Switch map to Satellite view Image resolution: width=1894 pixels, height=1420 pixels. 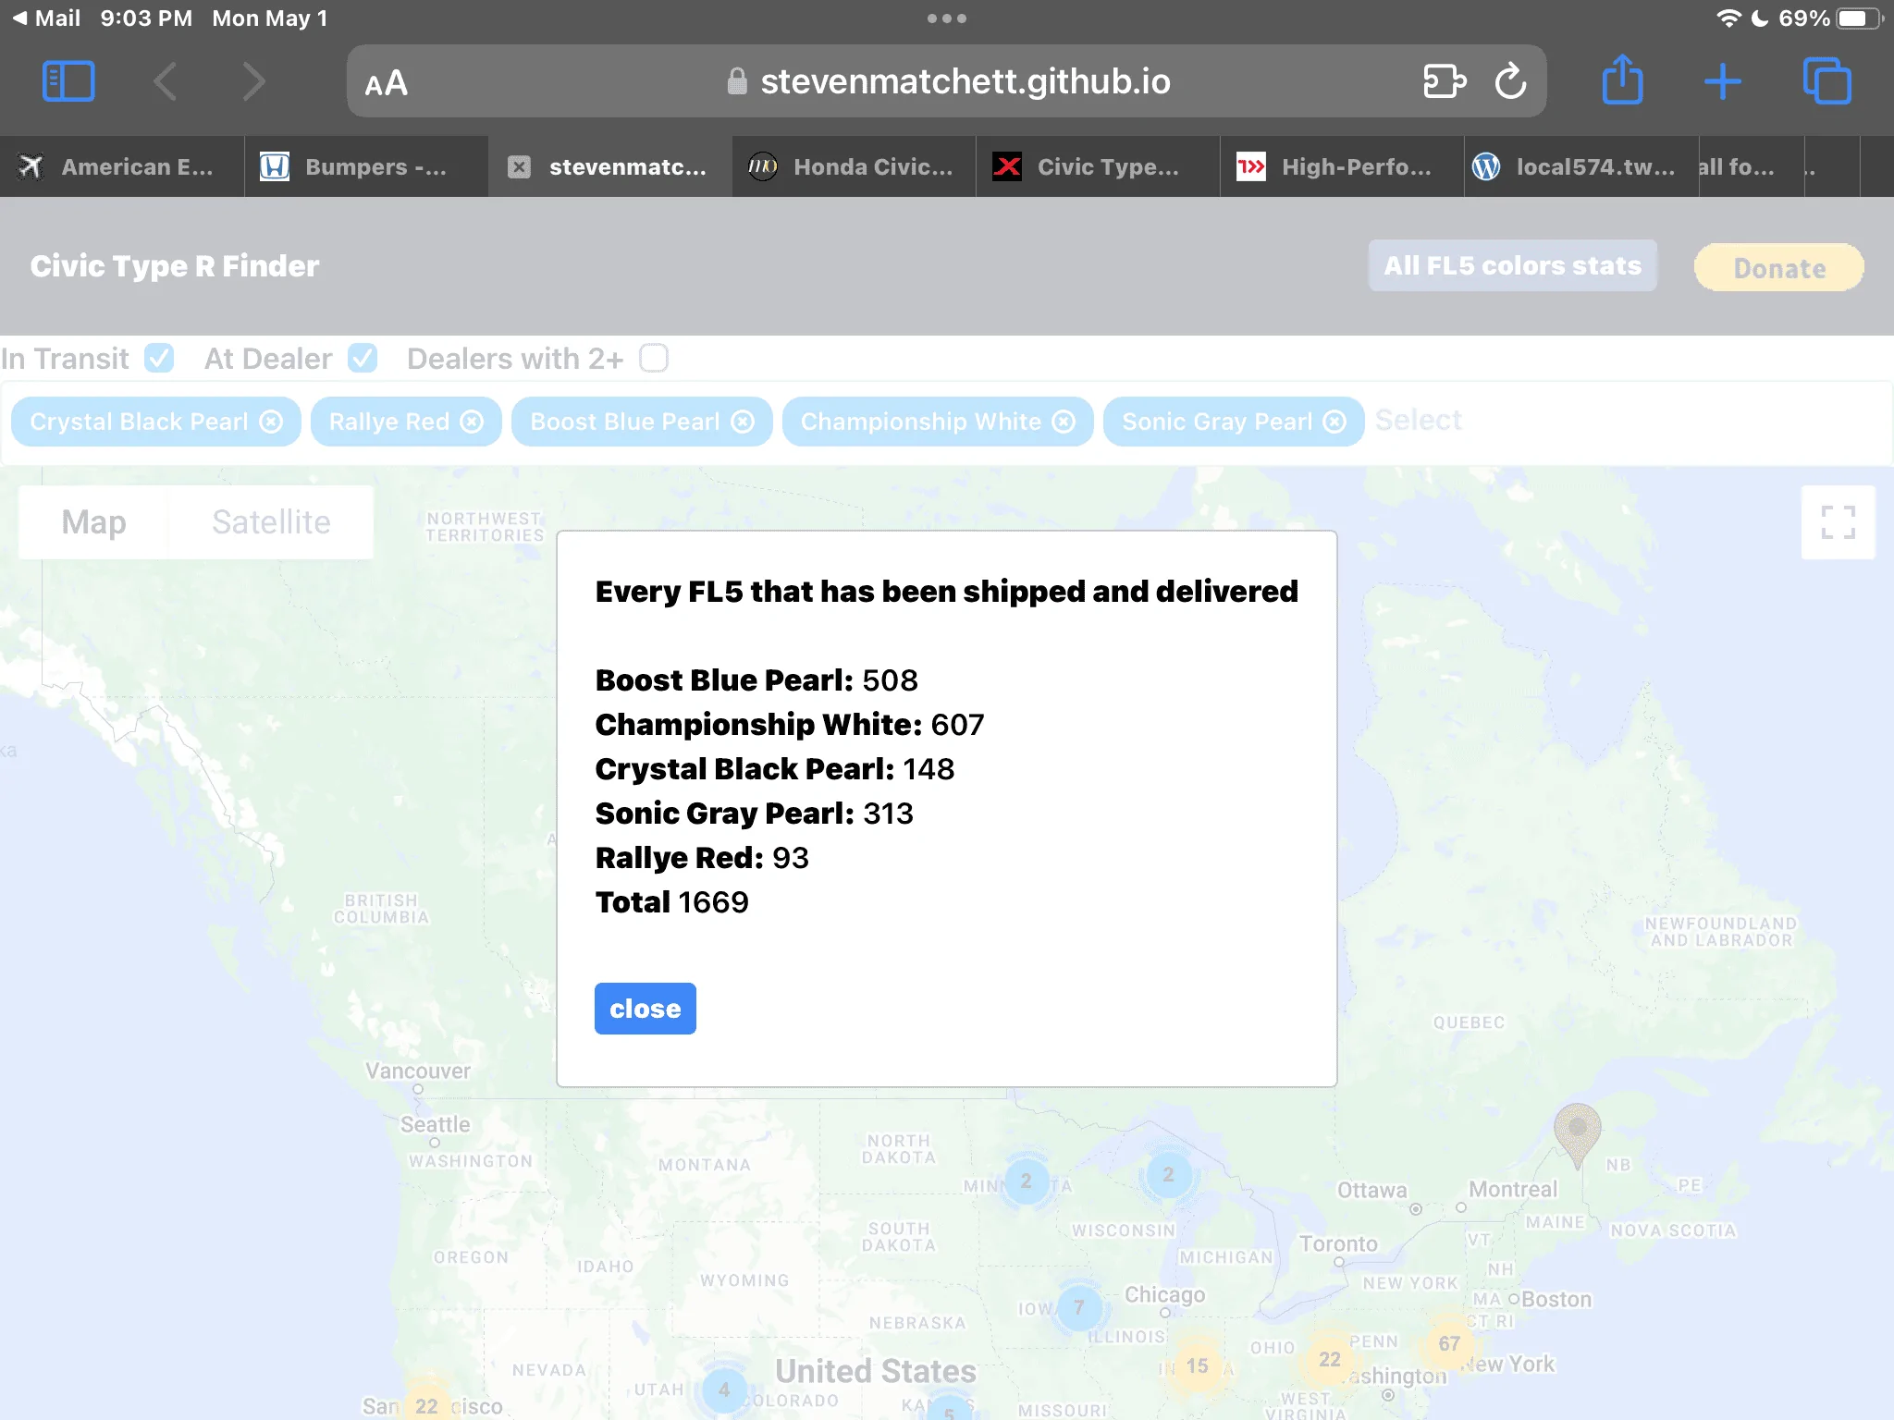coord(271,522)
